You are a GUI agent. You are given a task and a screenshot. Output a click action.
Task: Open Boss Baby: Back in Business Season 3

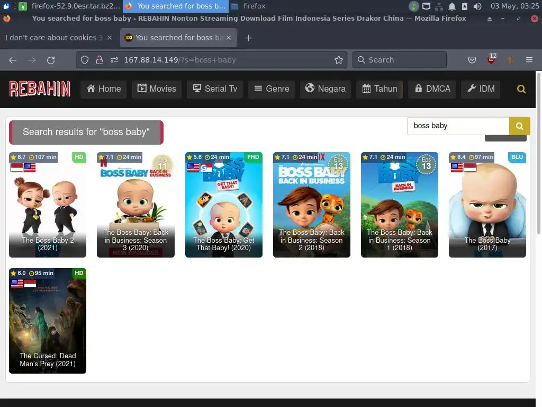point(135,205)
